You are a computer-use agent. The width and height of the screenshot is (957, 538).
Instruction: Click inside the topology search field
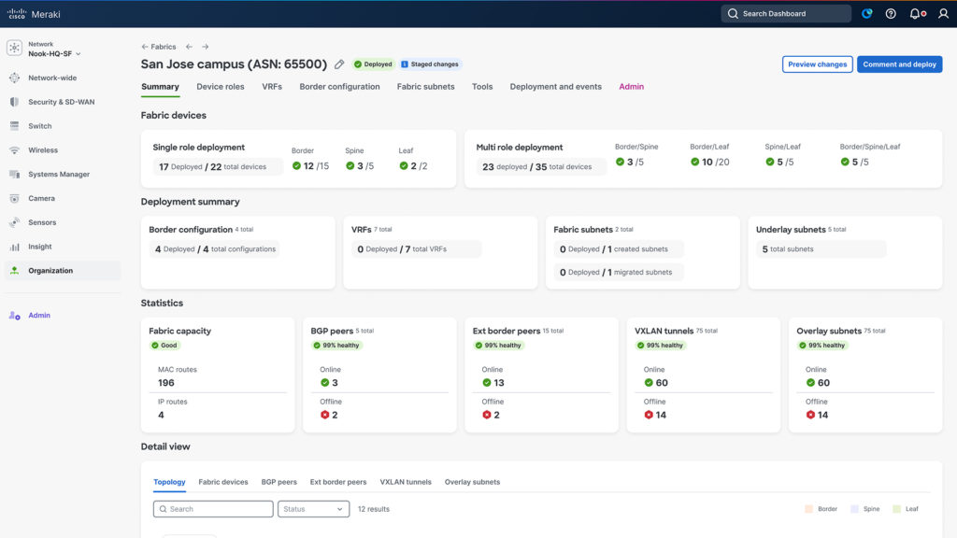coord(213,508)
